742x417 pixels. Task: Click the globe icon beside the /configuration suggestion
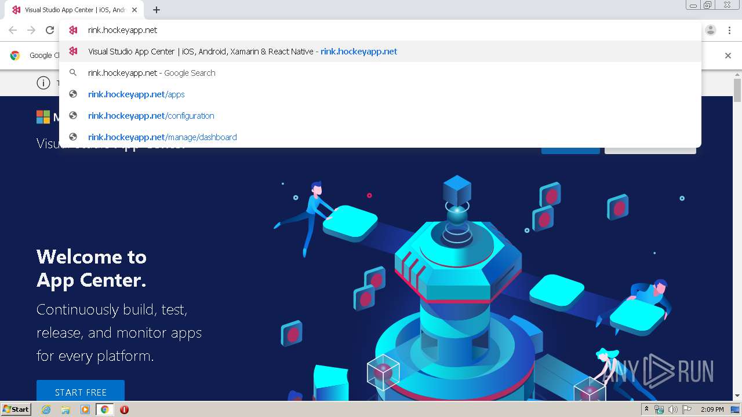point(73,116)
